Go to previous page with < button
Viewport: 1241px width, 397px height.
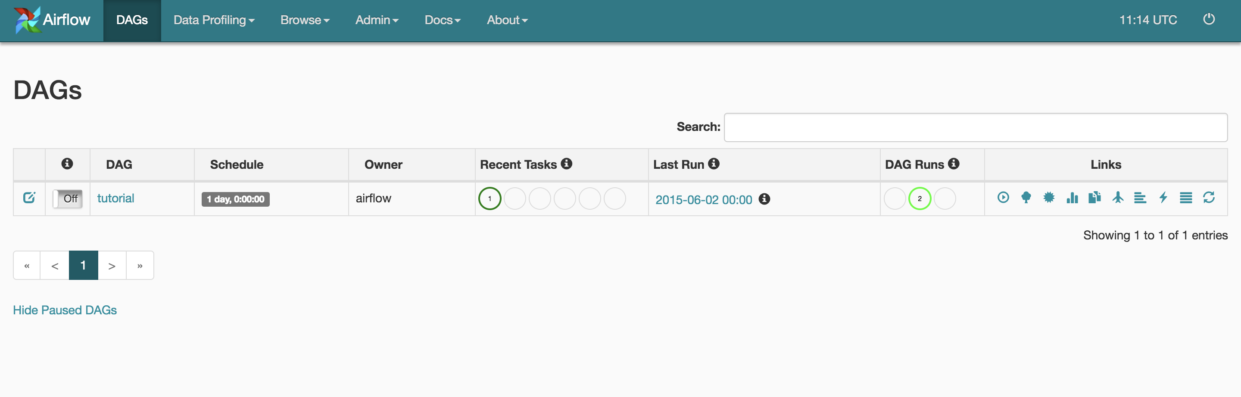click(x=55, y=265)
